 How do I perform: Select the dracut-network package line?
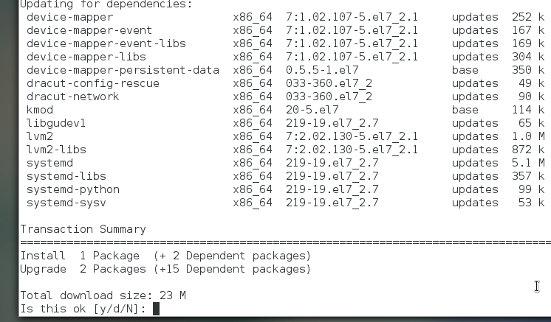(285, 97)
